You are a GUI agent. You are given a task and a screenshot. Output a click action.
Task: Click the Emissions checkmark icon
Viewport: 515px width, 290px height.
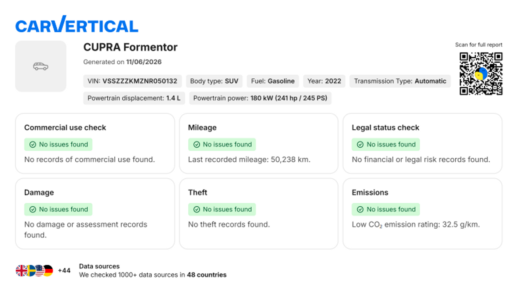[360, 210]
